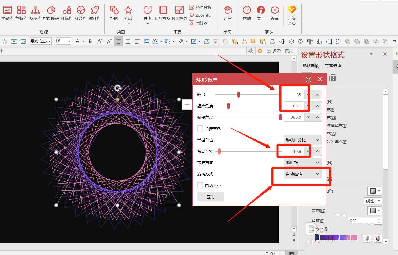The height and width of the screenshot is (255, 398).
Task: Launch the PPT拼图 tool
Action: (163, 13)
